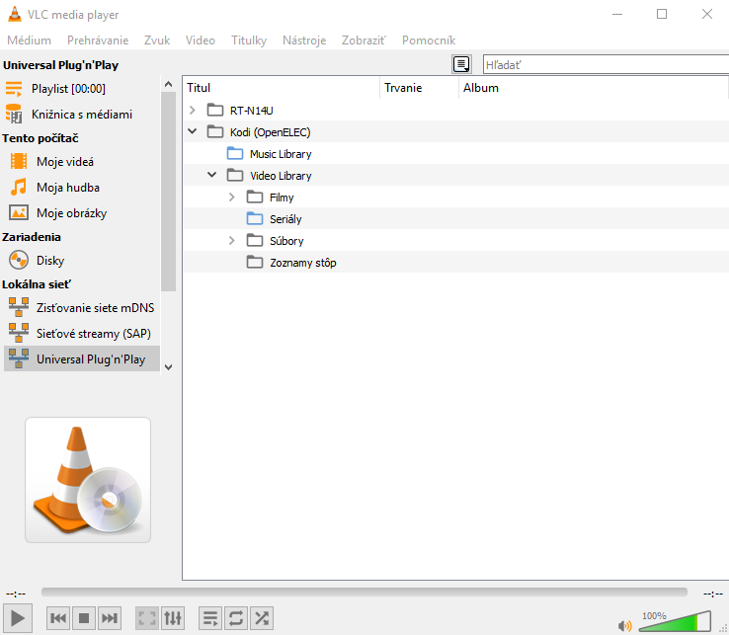Image resolution: width=729 pixels, height=635 pixels.
Task: Select Filmy folder row
Action: (x=455, y=198)
